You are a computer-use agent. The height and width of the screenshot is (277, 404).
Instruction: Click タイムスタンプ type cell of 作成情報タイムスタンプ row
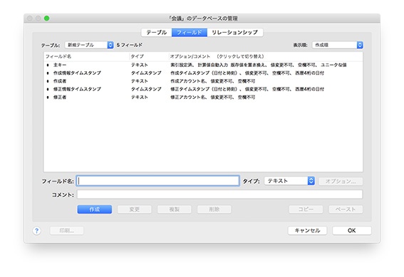click(146, 73)
